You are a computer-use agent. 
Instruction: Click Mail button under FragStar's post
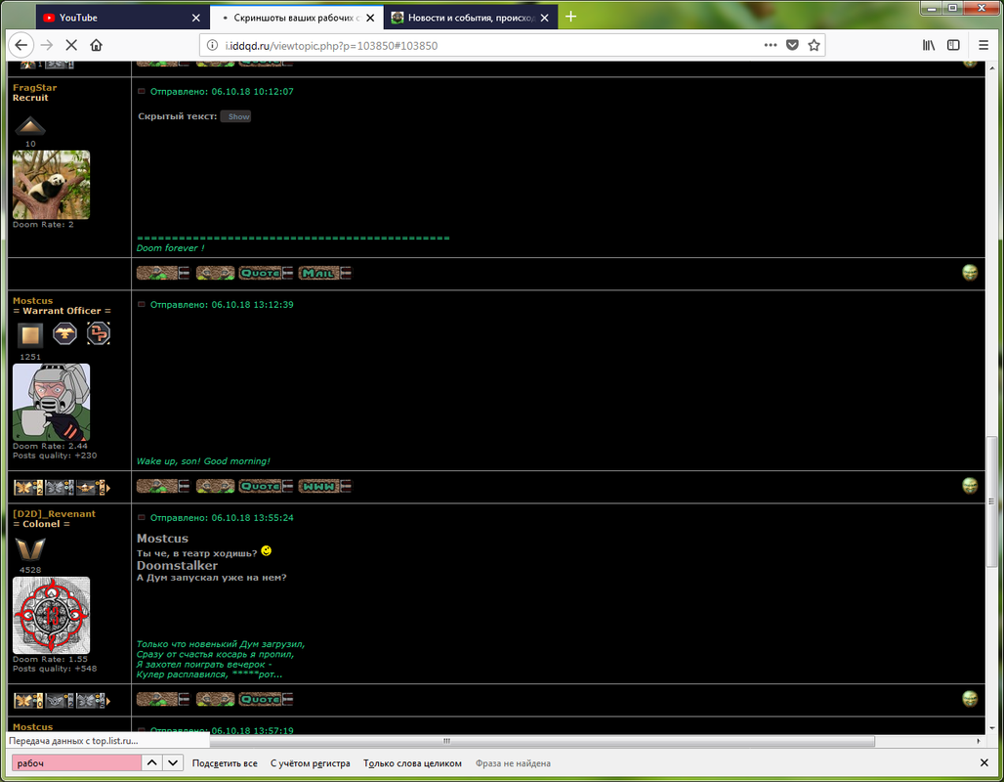click(324, 273)
